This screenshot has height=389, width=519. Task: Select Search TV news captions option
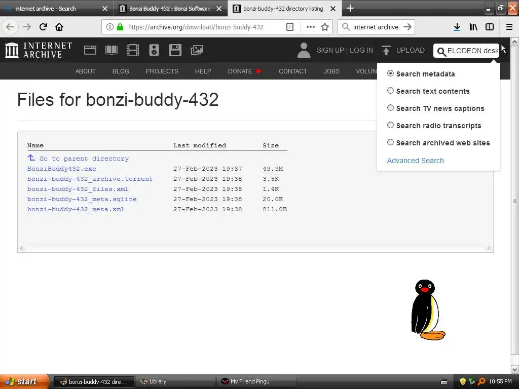(x=391, y=108)
